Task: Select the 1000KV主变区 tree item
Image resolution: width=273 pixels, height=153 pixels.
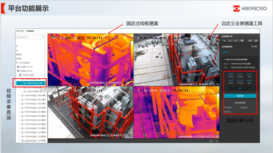Action: 24,63
